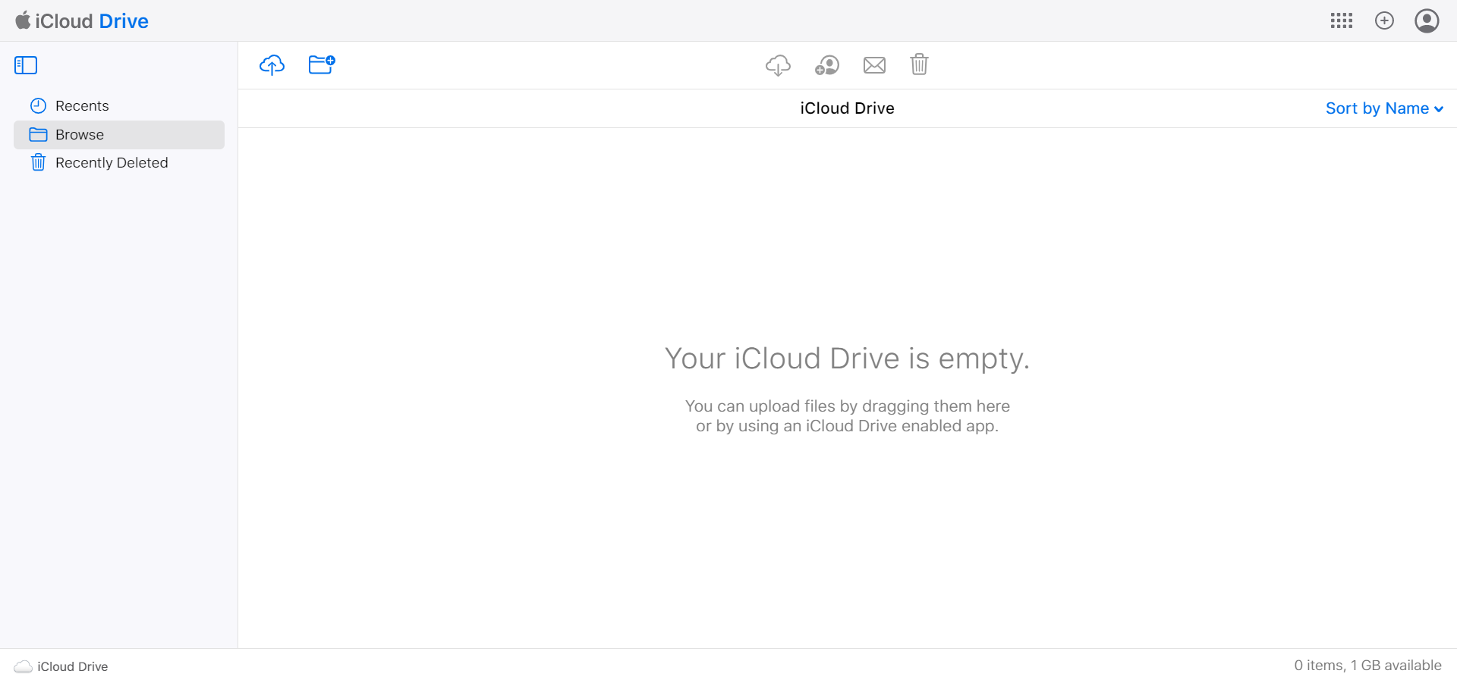Click the Recently Deleted trash icon
This screenshot has height=683, width=1457.
point(38,162)
